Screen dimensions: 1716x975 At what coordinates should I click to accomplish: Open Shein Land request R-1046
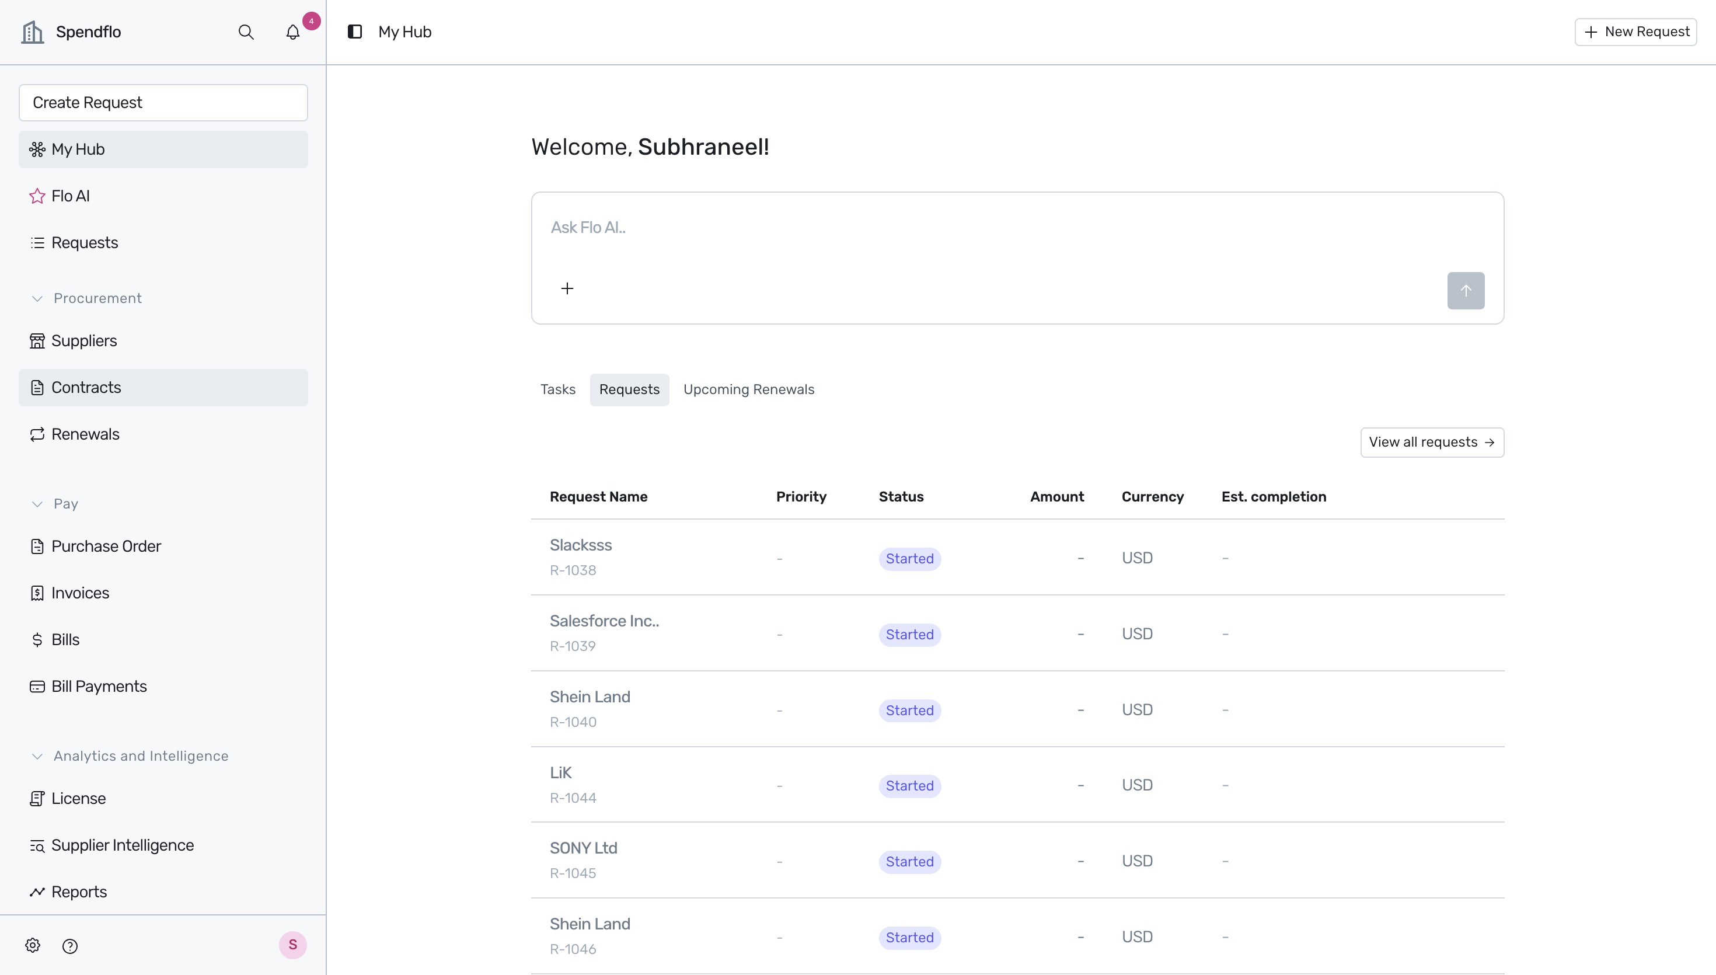point(1017,936)
